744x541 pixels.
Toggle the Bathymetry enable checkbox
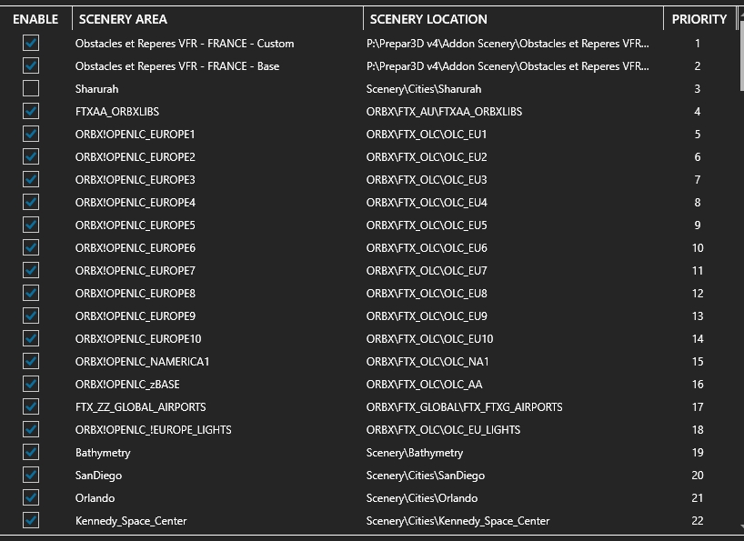(x=31, y=452)
